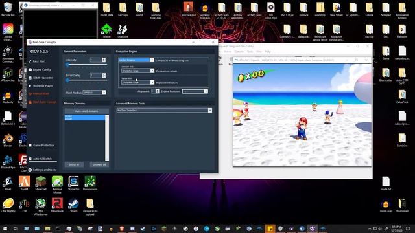Click Auto-select domains button
The width and height of the screenshot is (415, 233).
click(86, 111)
